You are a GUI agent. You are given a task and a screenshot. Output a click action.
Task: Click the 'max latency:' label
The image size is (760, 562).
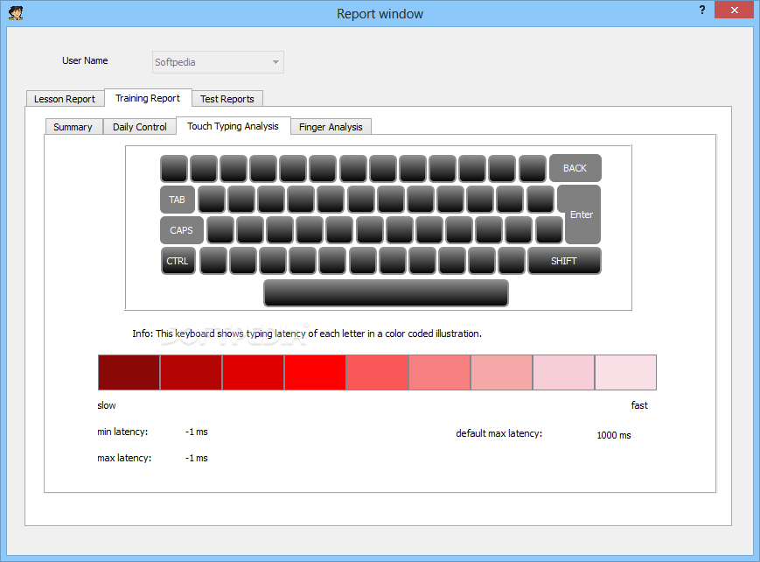pyautogui.click(x=124, y=458)
